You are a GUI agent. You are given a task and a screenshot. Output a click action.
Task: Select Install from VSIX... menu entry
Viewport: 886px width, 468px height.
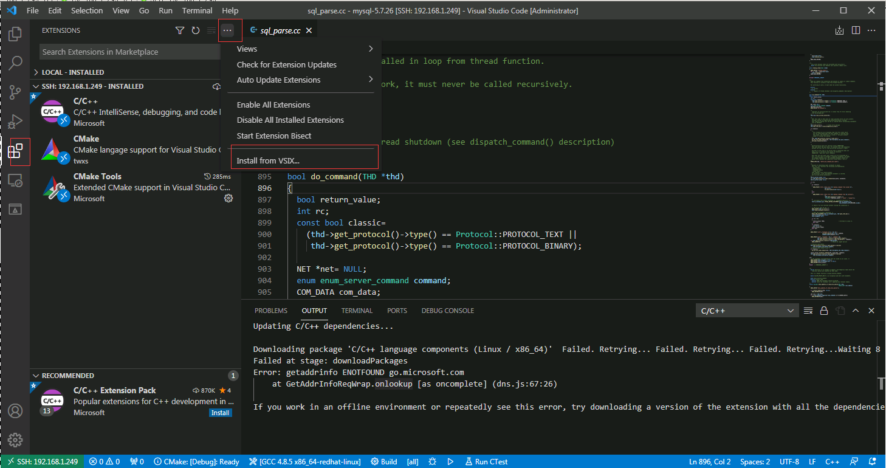tap(268, 161)
